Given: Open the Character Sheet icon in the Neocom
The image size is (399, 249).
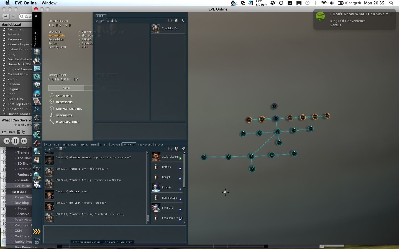Looking at the screenshot, I should click(37, 52).
